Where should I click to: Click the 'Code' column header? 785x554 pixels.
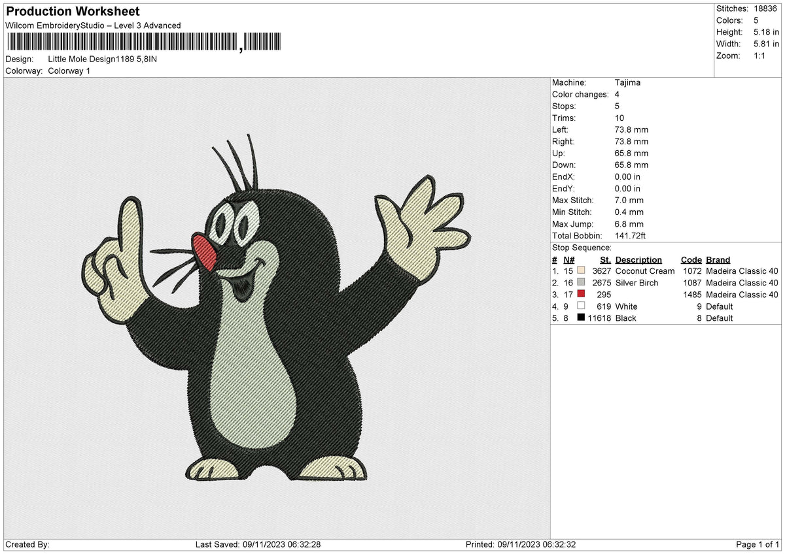click(x=691, y=259)
